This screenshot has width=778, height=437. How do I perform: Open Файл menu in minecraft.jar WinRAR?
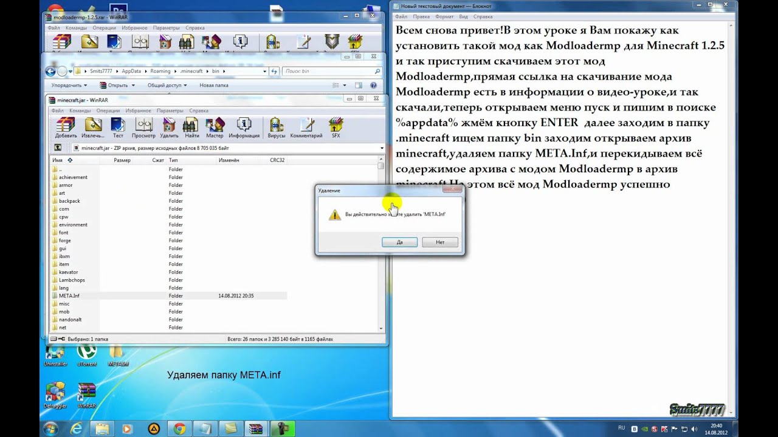pyautogui.click(x=58, y=110)
